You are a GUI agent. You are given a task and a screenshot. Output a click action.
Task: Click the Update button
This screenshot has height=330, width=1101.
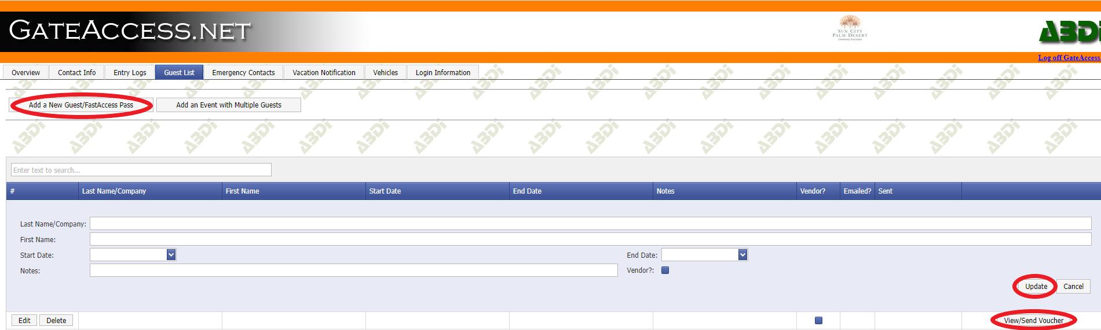(1036, 286)
